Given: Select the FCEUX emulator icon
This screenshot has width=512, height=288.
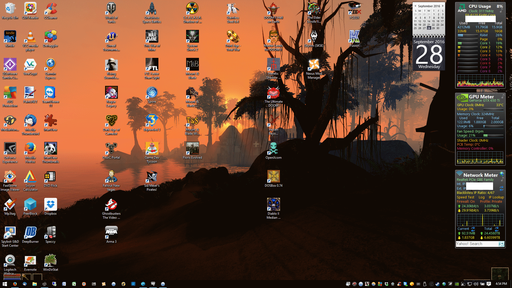Looking at the screenshot, I should (354, 11).
